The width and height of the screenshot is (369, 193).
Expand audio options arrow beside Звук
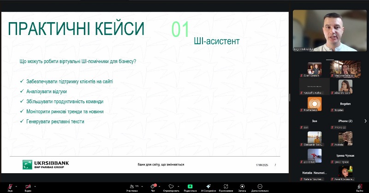(16, 187)
